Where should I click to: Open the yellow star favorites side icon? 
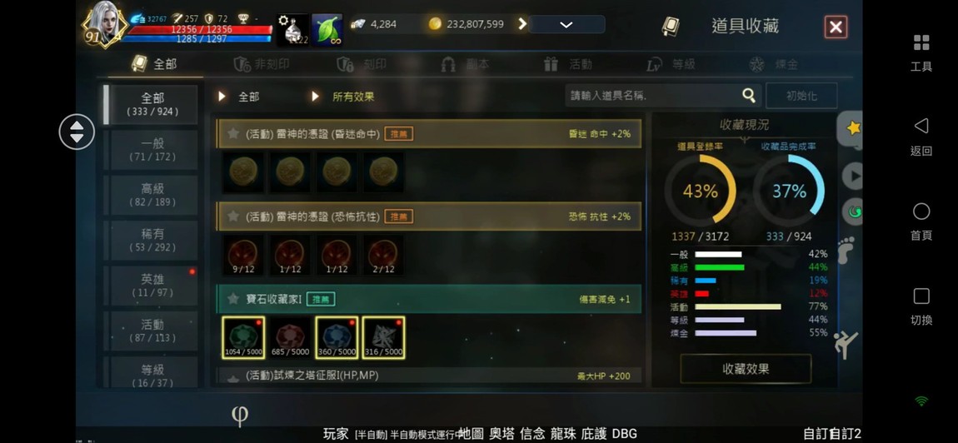tap(853, 127)
